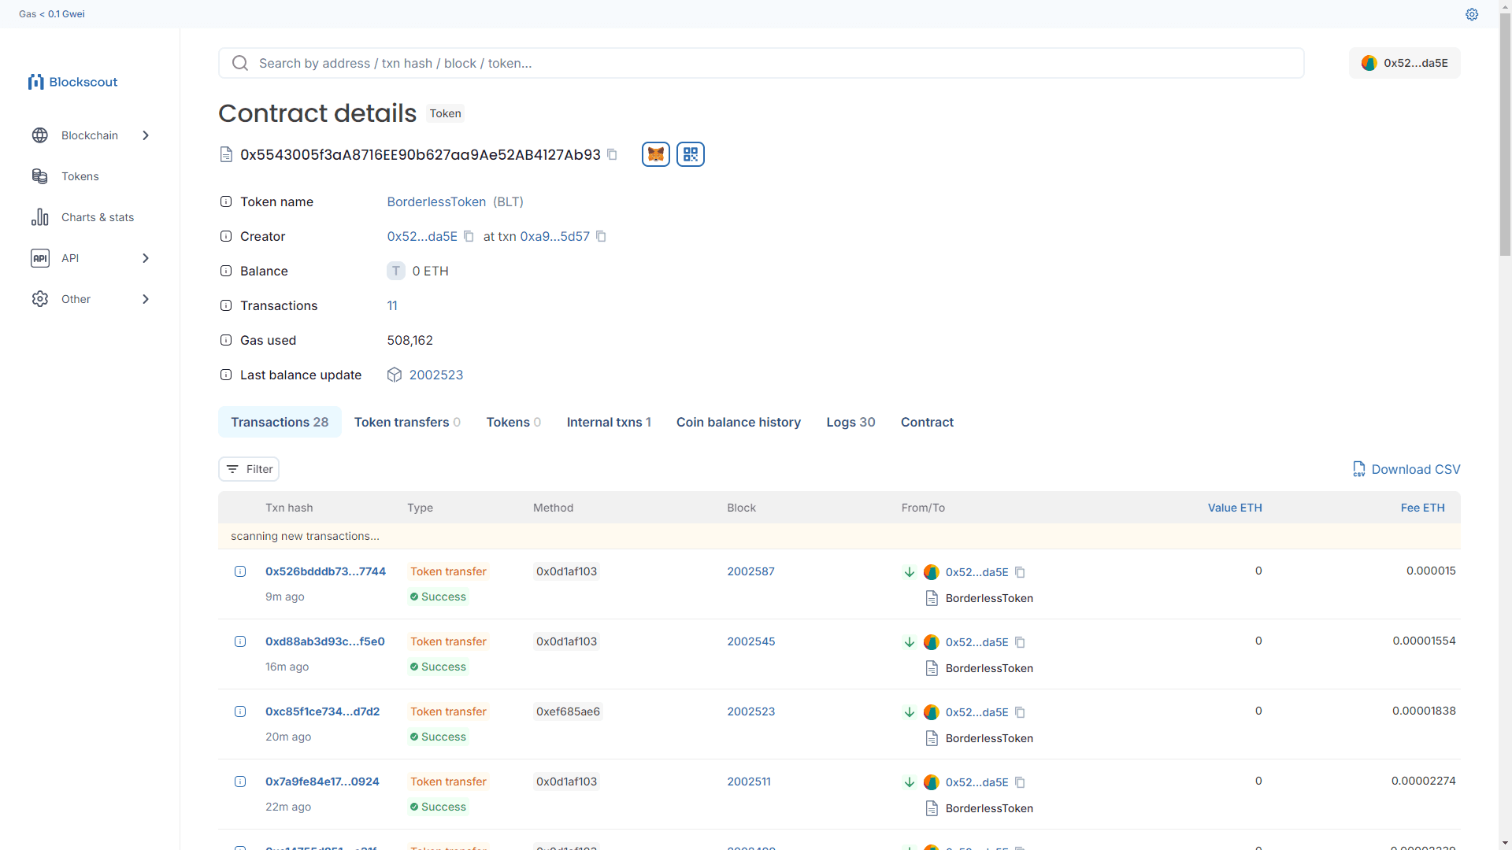Show details for txn 0x526bdddb73...7744
1512x850 pixels.
pyautogui.click(x=240, y=571)
